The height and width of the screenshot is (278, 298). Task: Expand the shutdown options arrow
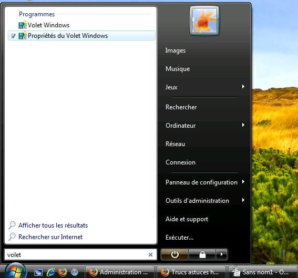tap(222, 254)
